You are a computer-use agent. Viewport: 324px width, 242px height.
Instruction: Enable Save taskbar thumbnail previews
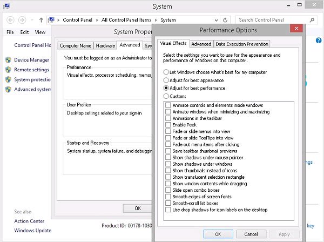(168, 151)
